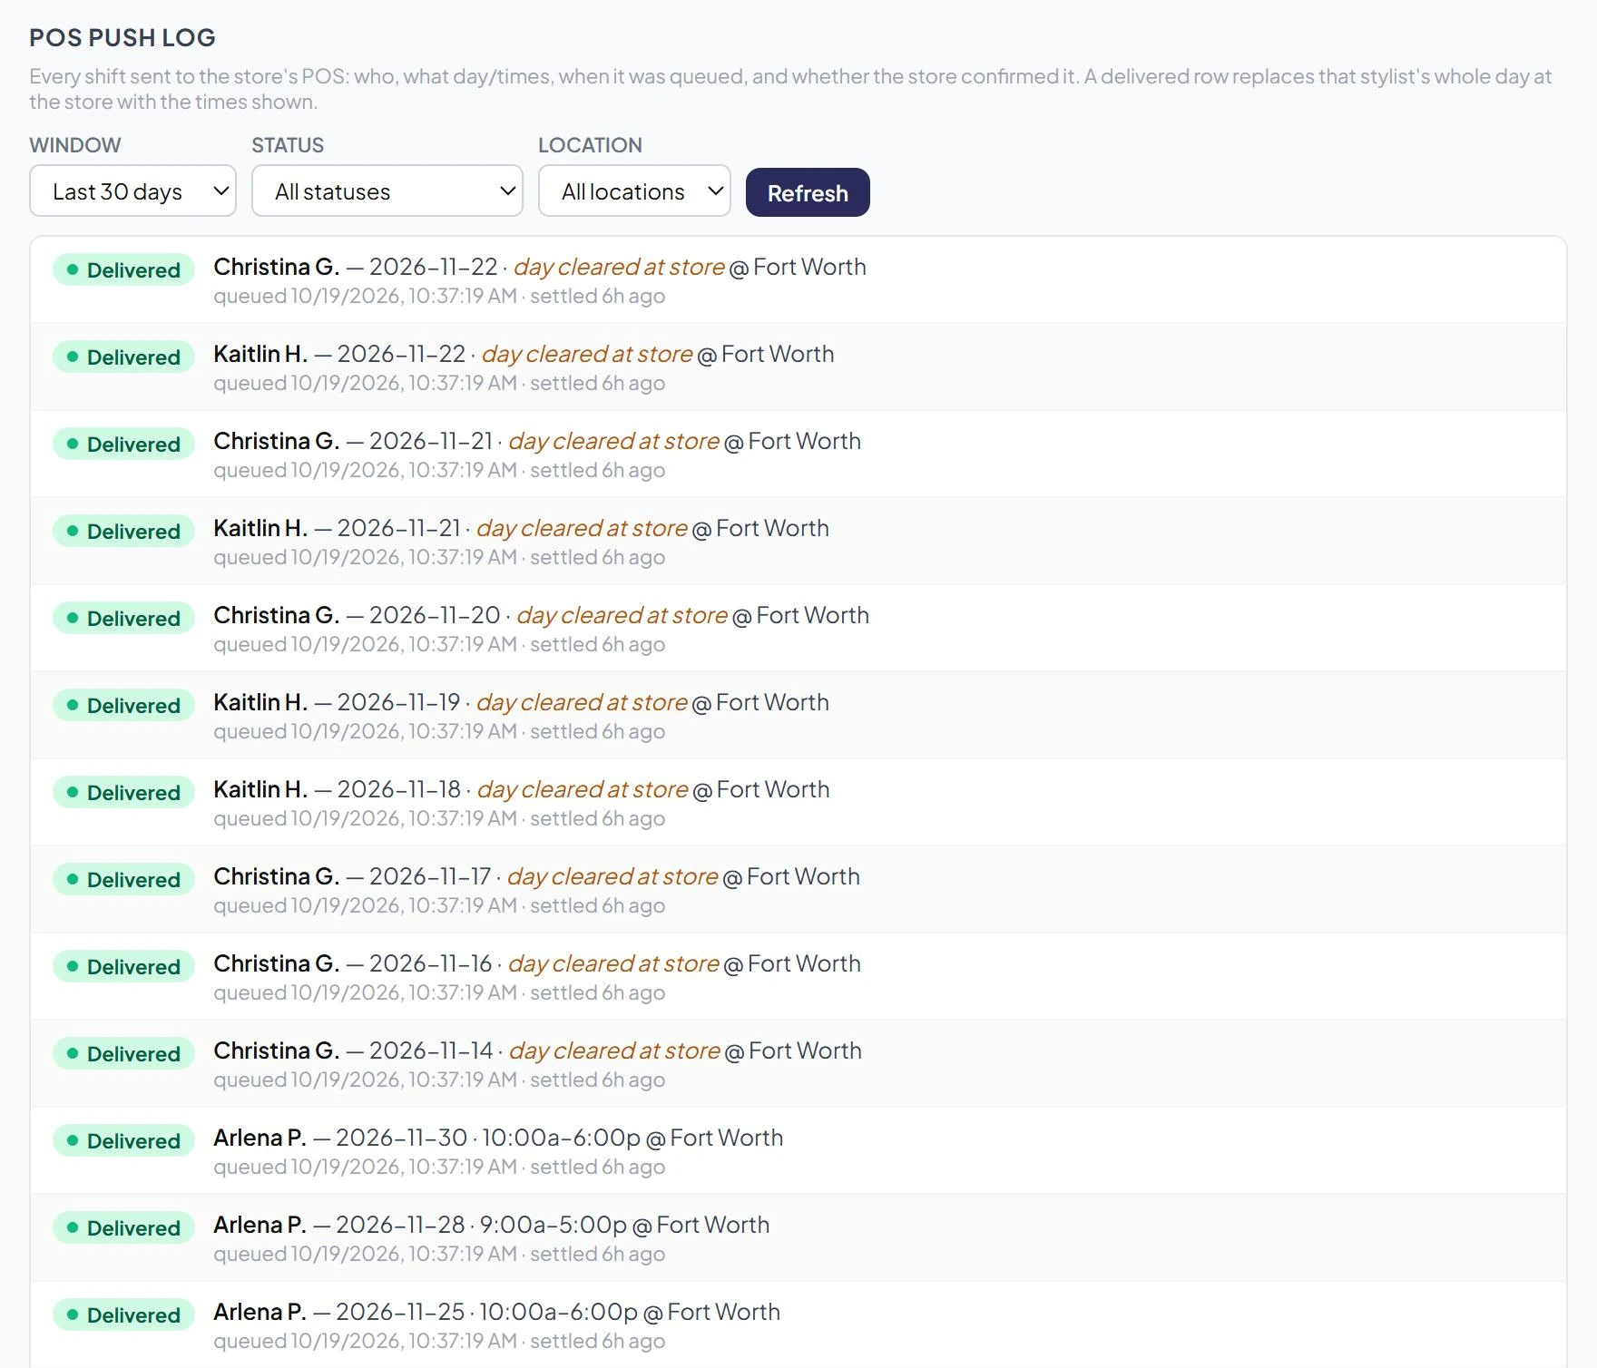Click Delivered badge for Kaitlin H. 2026-11-18
The width and height of the screenshot is (1597, 1368).
(124, 793)
